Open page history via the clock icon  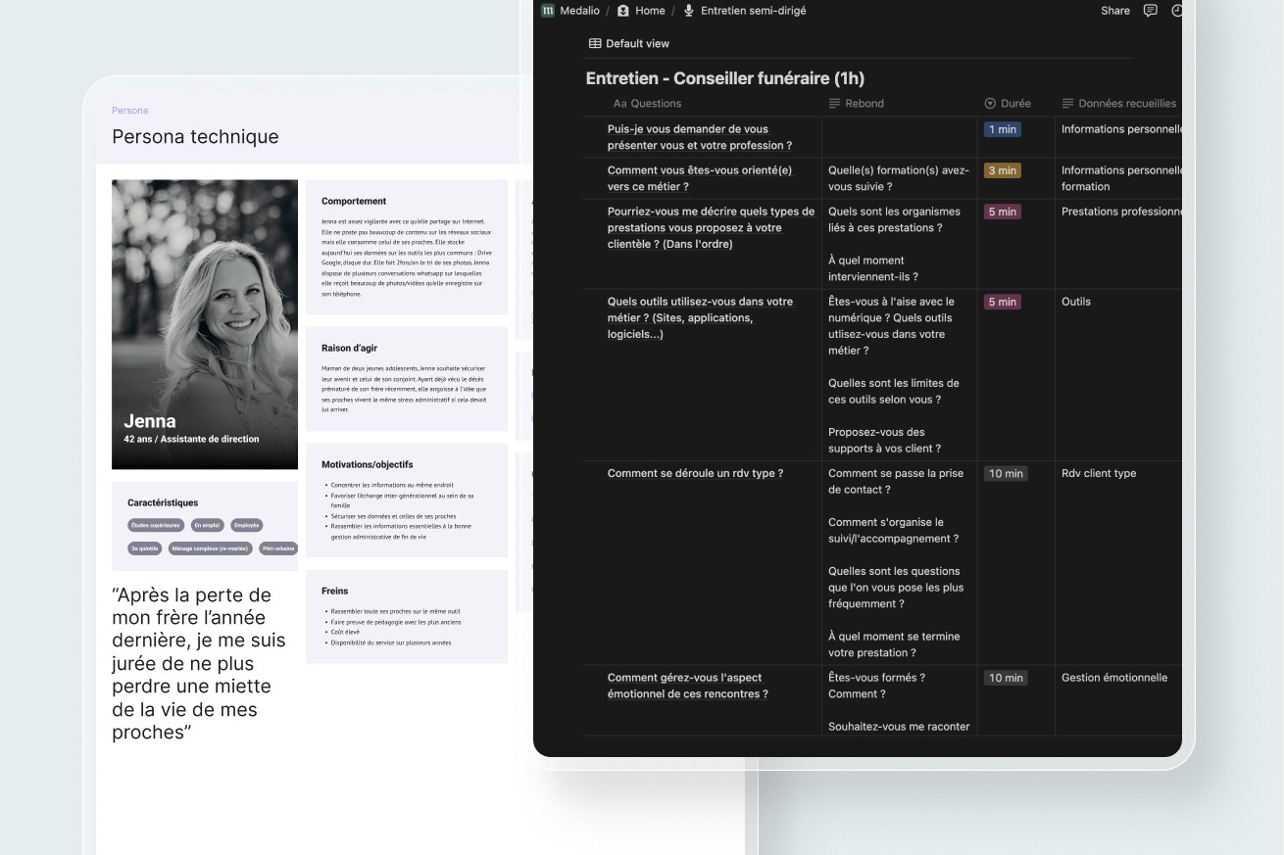[1176, 10]
